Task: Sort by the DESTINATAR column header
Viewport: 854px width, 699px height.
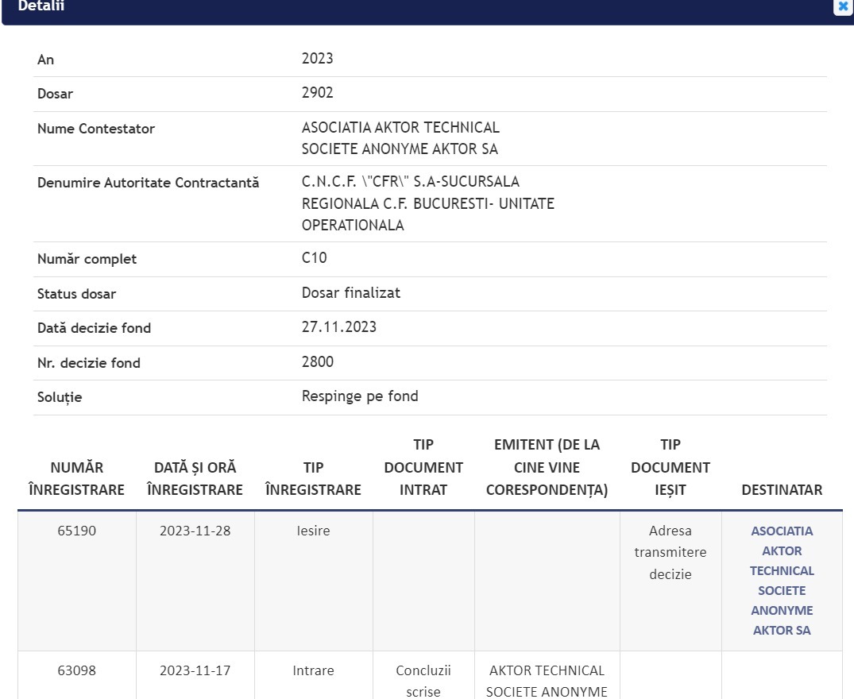Action: pyautogui.click(x=783, y=490)
